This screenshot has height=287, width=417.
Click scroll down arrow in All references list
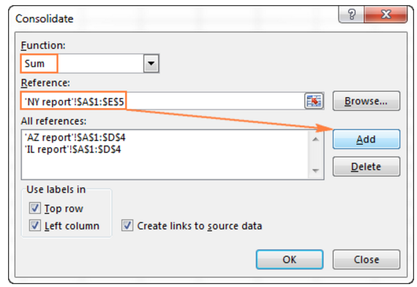[315, 170]
